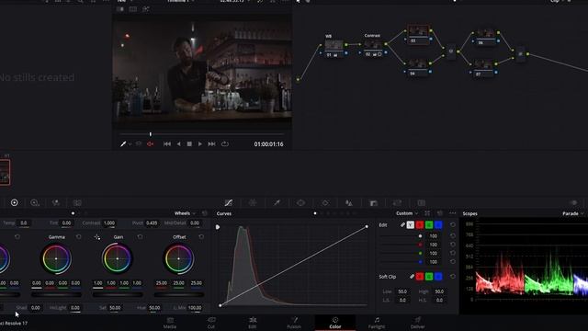Toggle the Y luminance curve edit channel
Image resolution: width=588 pixels, height=331 pixels.
(x=411, y=224)
